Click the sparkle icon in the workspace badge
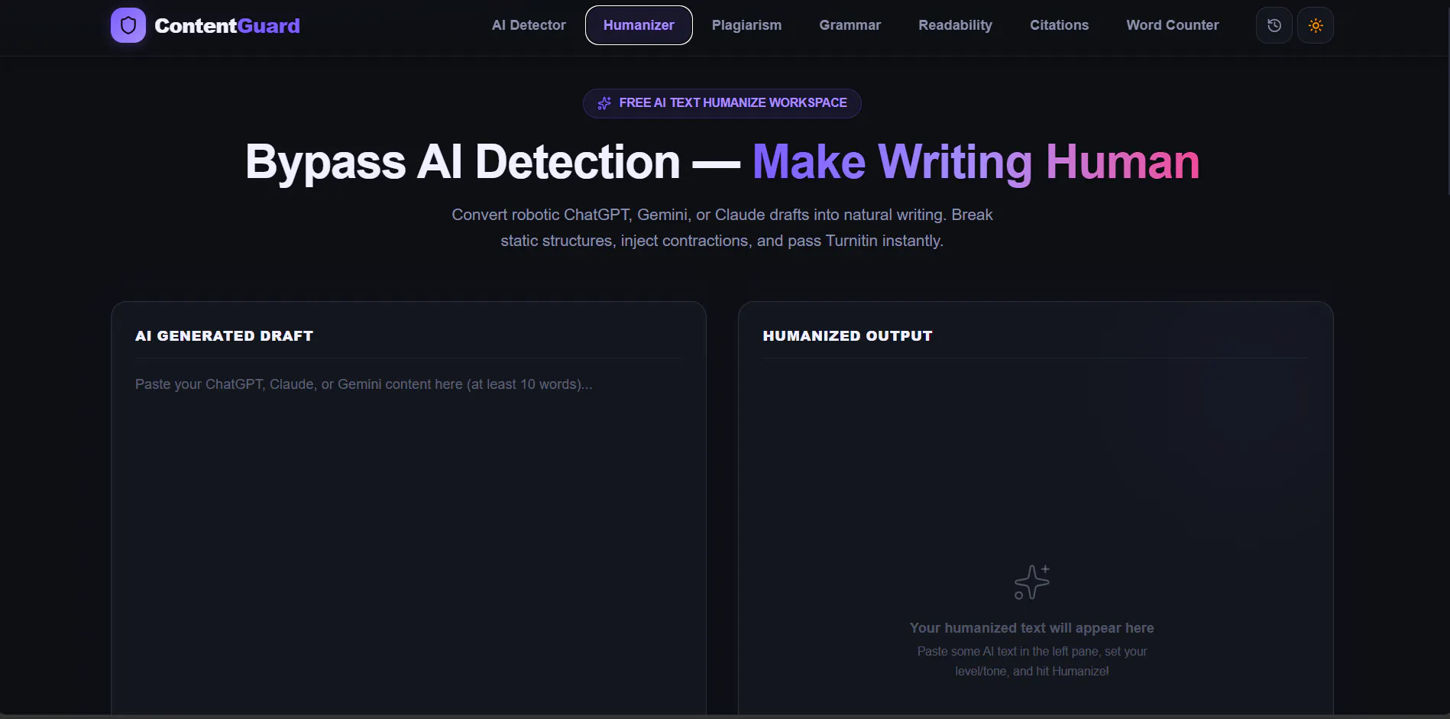The height and width of the screenshot is (719, 1450). coord(604,103)
